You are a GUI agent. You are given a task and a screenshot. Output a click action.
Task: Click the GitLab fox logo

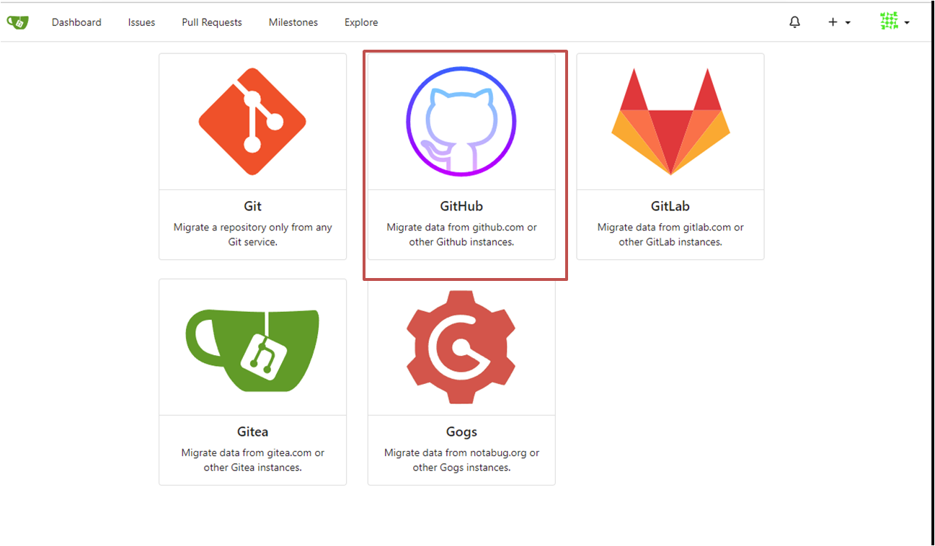(x=670, y=121)
